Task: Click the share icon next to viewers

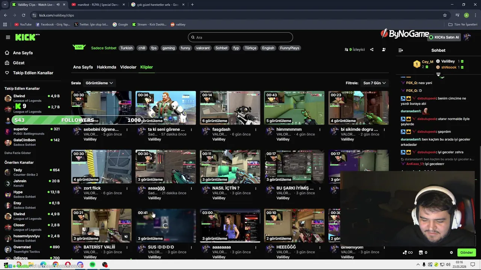Action: 372,49
